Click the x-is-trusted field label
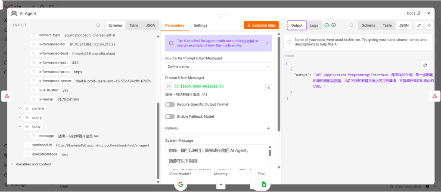 click(49, 90)
